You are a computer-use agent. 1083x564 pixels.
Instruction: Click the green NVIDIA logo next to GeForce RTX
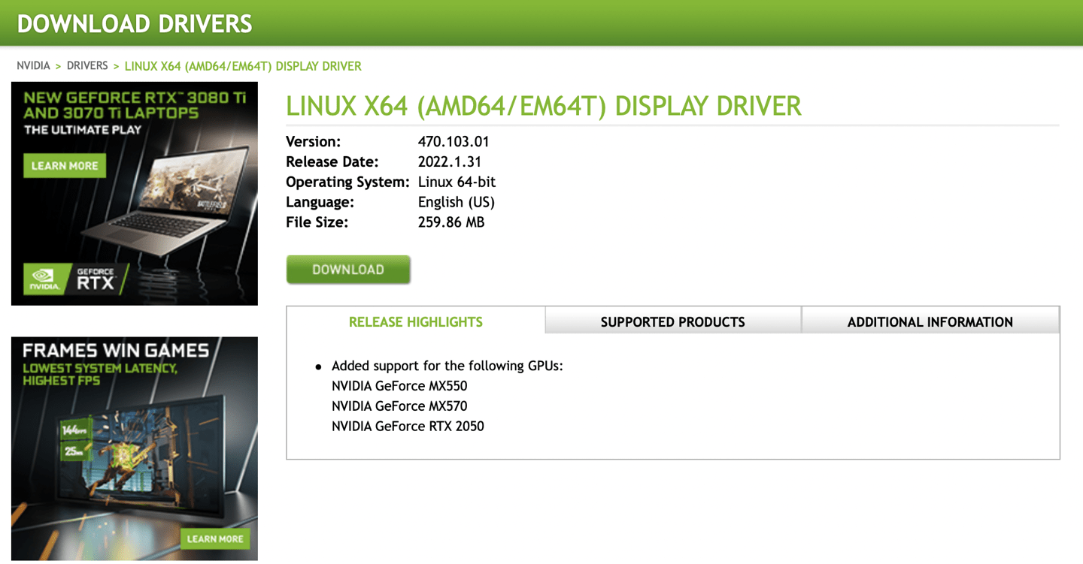44,278
